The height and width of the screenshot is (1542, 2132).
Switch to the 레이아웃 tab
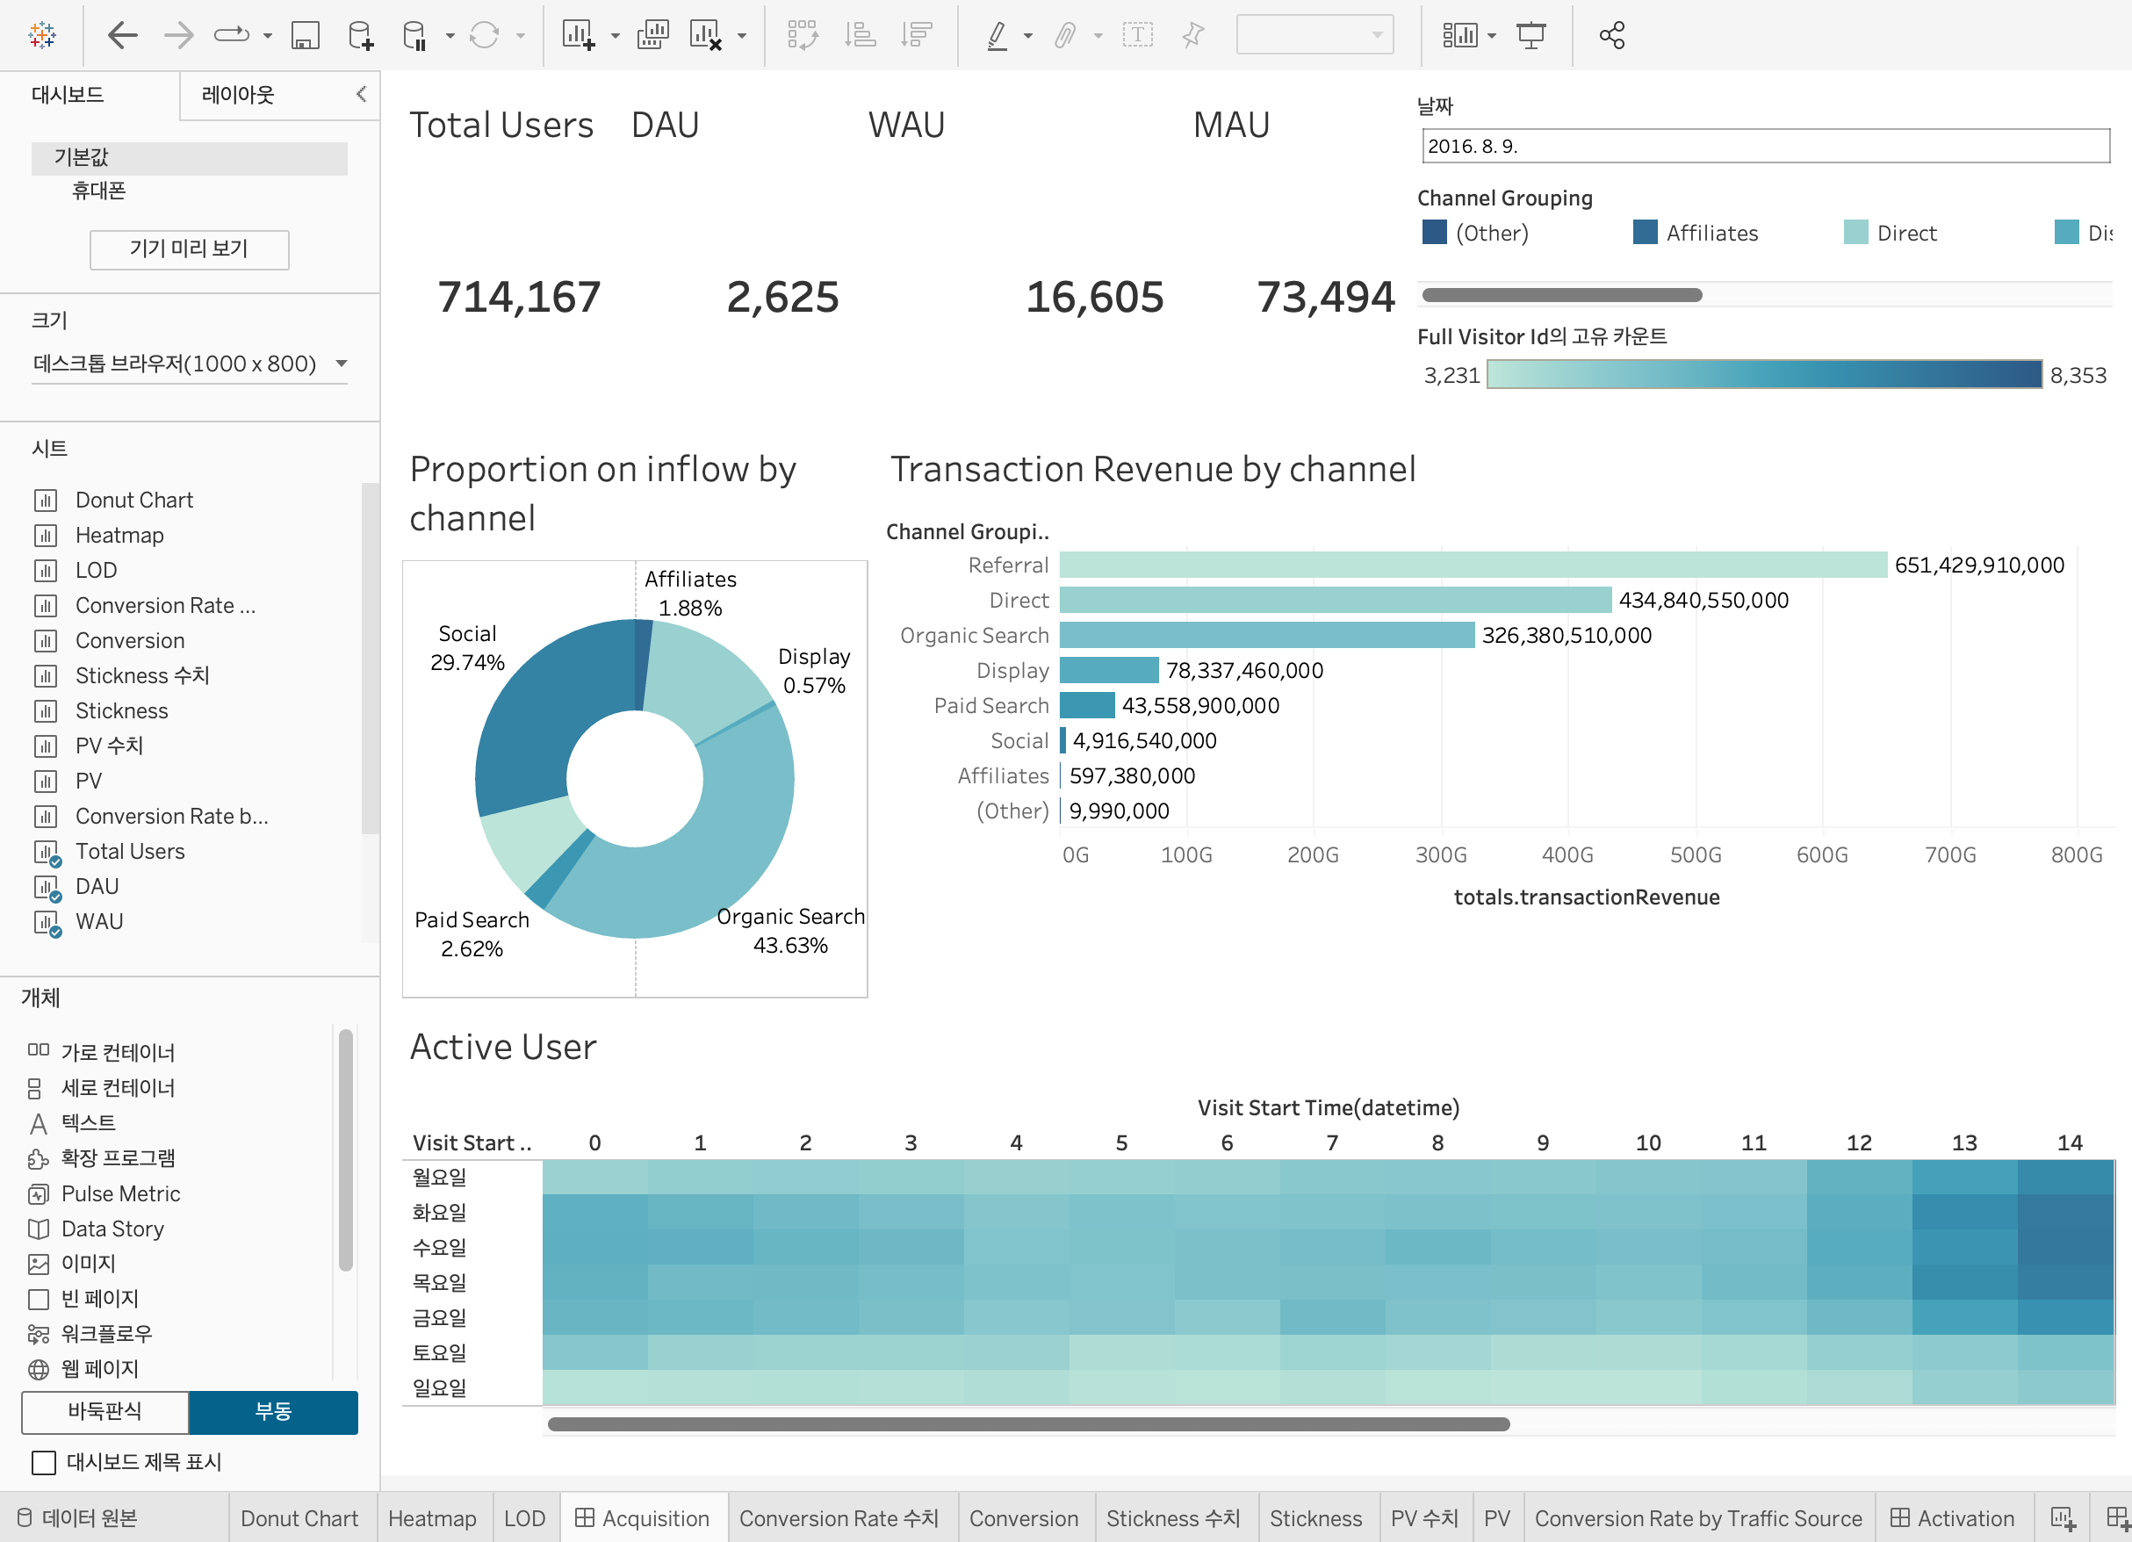click(x=238, y=95)
